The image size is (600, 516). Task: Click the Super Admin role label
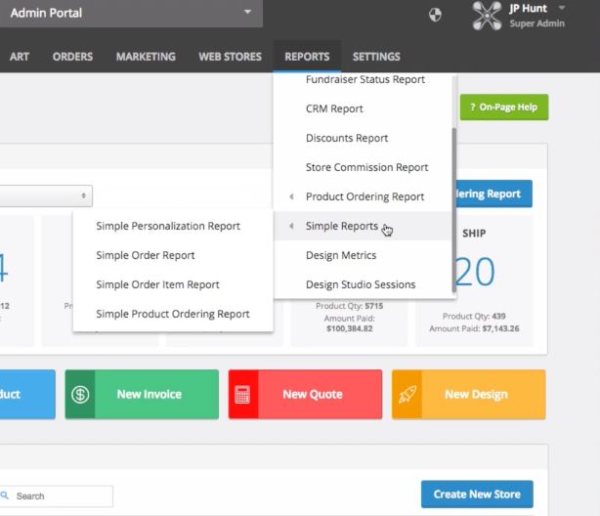536,23
